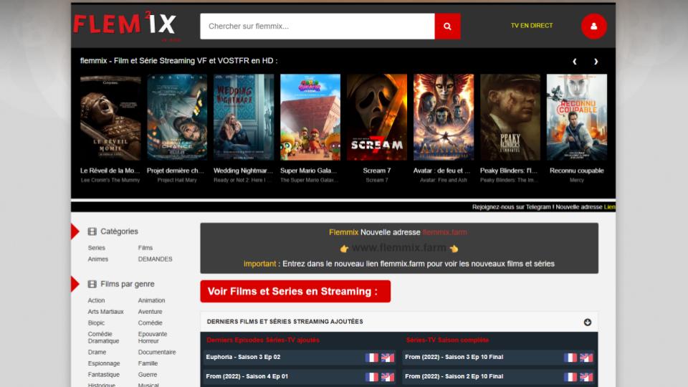Click the next carousel arrow
The image size is (688, 387).
596,62
